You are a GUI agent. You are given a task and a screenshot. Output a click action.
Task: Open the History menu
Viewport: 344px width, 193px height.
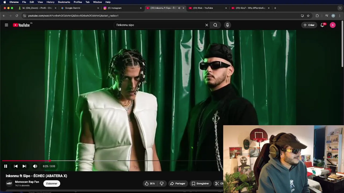pyautogui.click(x=50, y=2)
